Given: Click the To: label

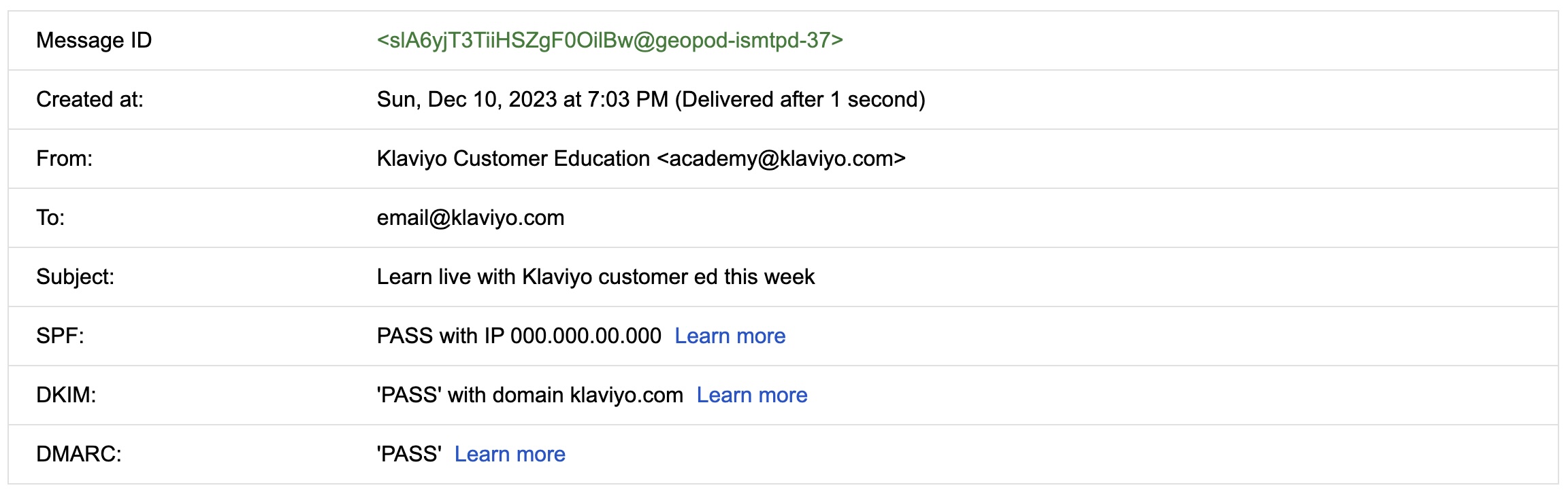Looking at the screenshot, I should click(x=50, y=218).
